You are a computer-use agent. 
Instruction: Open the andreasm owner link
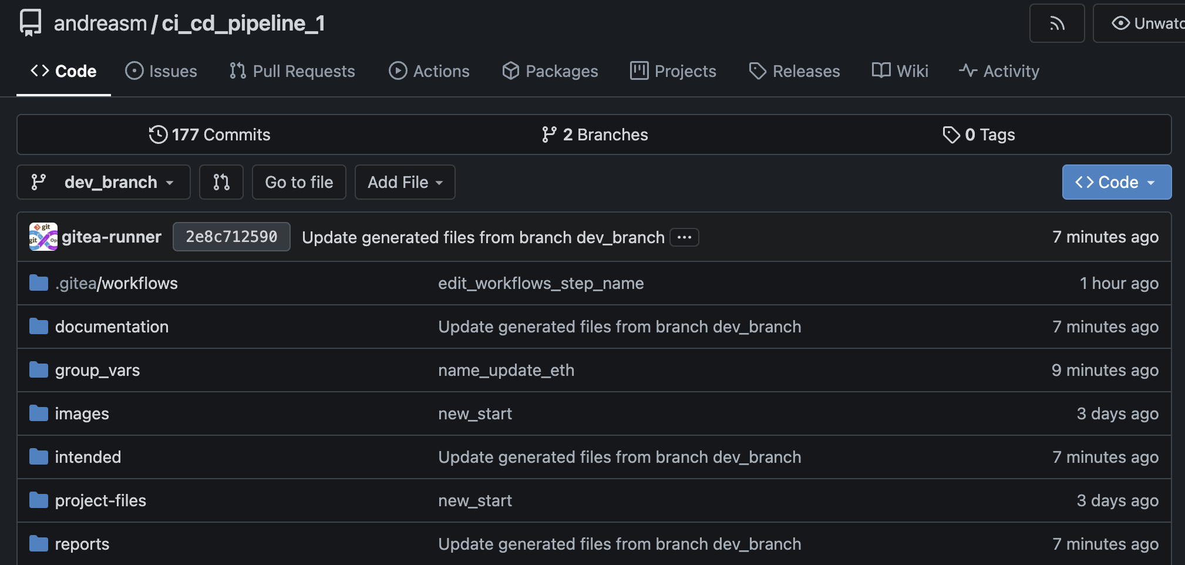(x=100, y=23)
